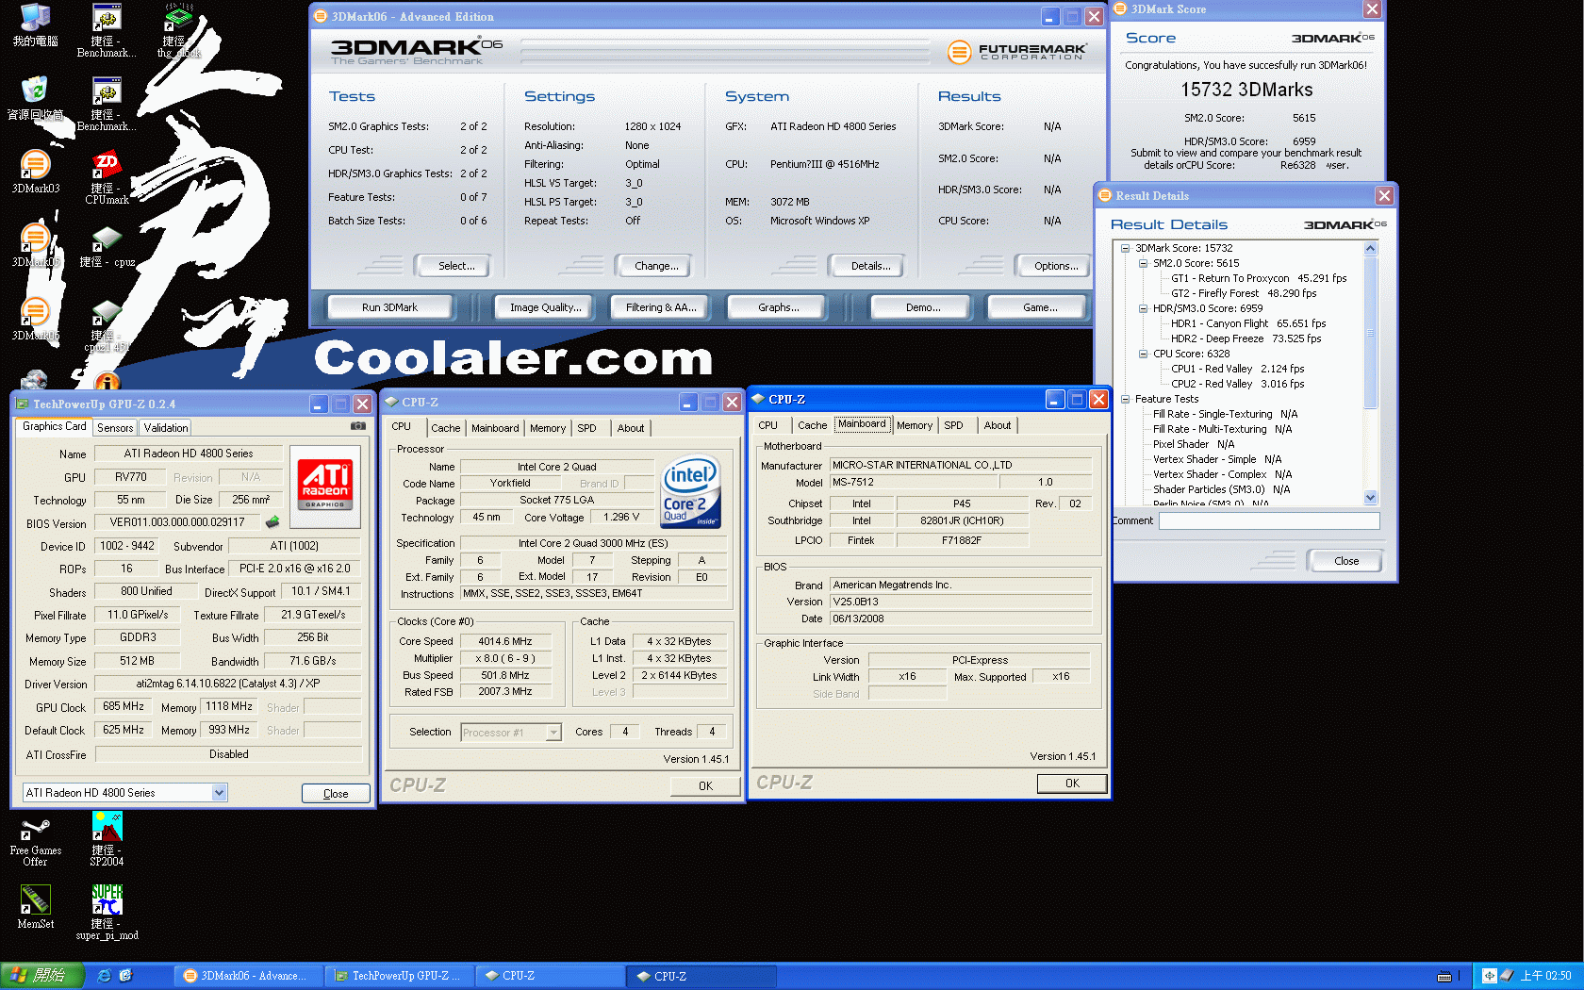Click the GPU-Z screenshot camera icon

358,426
